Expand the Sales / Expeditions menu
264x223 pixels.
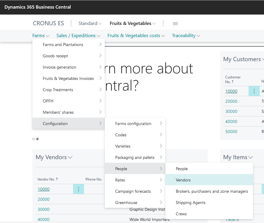pyautogui.click(x=78, y=36)
